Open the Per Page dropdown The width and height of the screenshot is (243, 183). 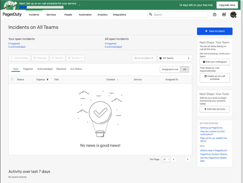(x=166, y=159)
